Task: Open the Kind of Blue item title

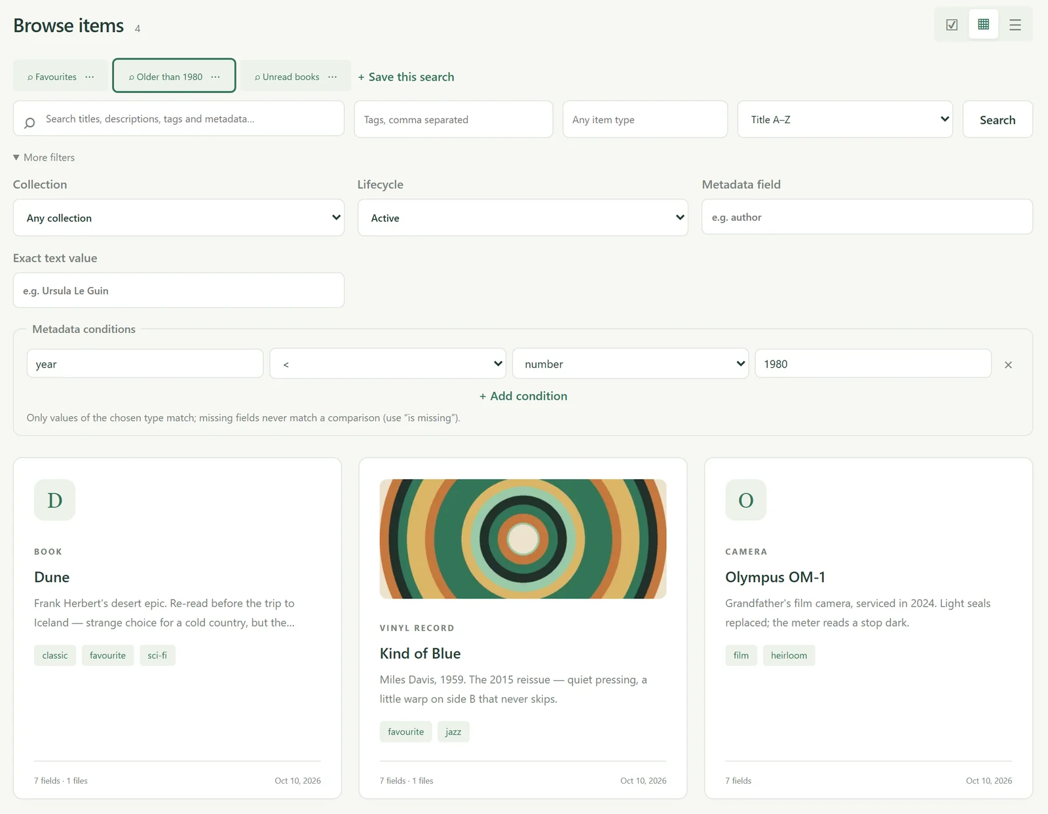Action: tap(421, 653)
